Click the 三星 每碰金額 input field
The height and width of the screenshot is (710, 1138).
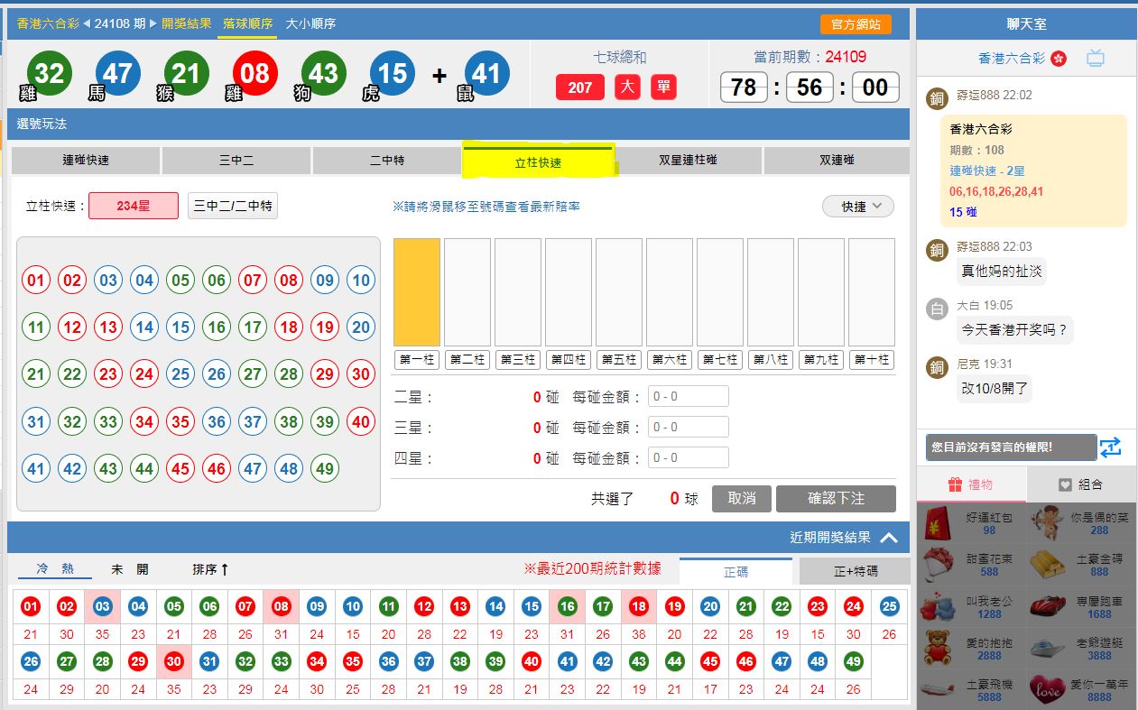689,428
